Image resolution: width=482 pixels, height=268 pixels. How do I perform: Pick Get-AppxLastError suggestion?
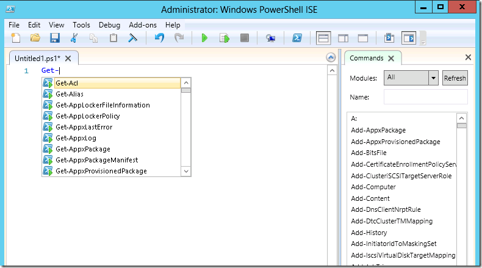tap(84, 127)
